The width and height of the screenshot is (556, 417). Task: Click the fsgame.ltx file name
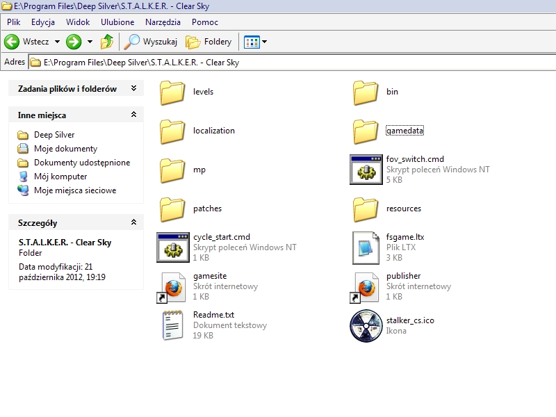405,237
